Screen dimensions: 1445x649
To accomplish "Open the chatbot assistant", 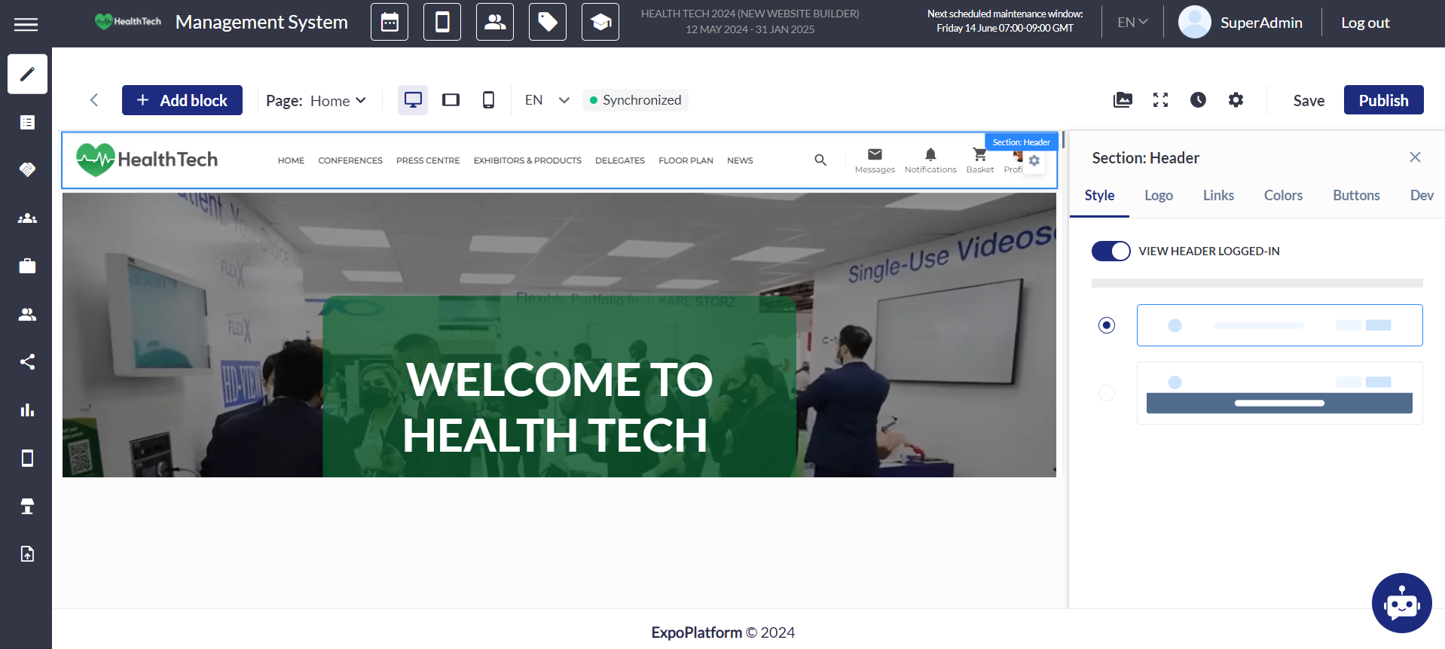I will pyautogui.click(x=1401, y=603).
